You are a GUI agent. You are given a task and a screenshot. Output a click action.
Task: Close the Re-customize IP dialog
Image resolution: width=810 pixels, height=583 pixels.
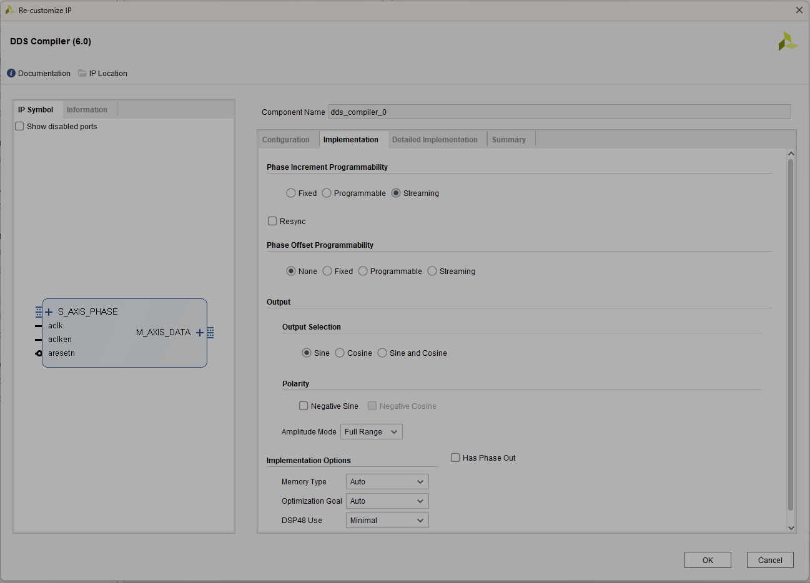click(799, 10)
